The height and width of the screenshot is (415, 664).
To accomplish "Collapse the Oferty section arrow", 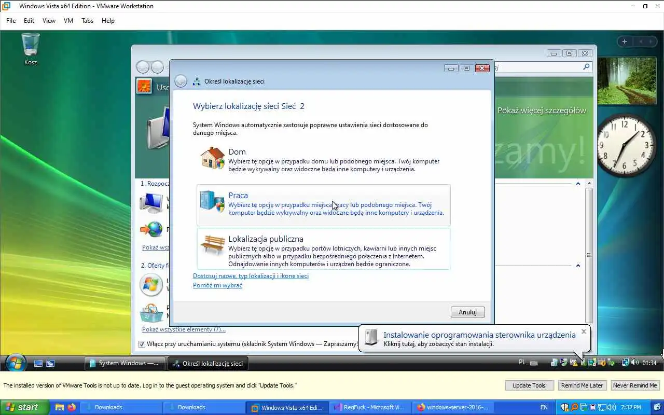I will (x=578, y=265).
